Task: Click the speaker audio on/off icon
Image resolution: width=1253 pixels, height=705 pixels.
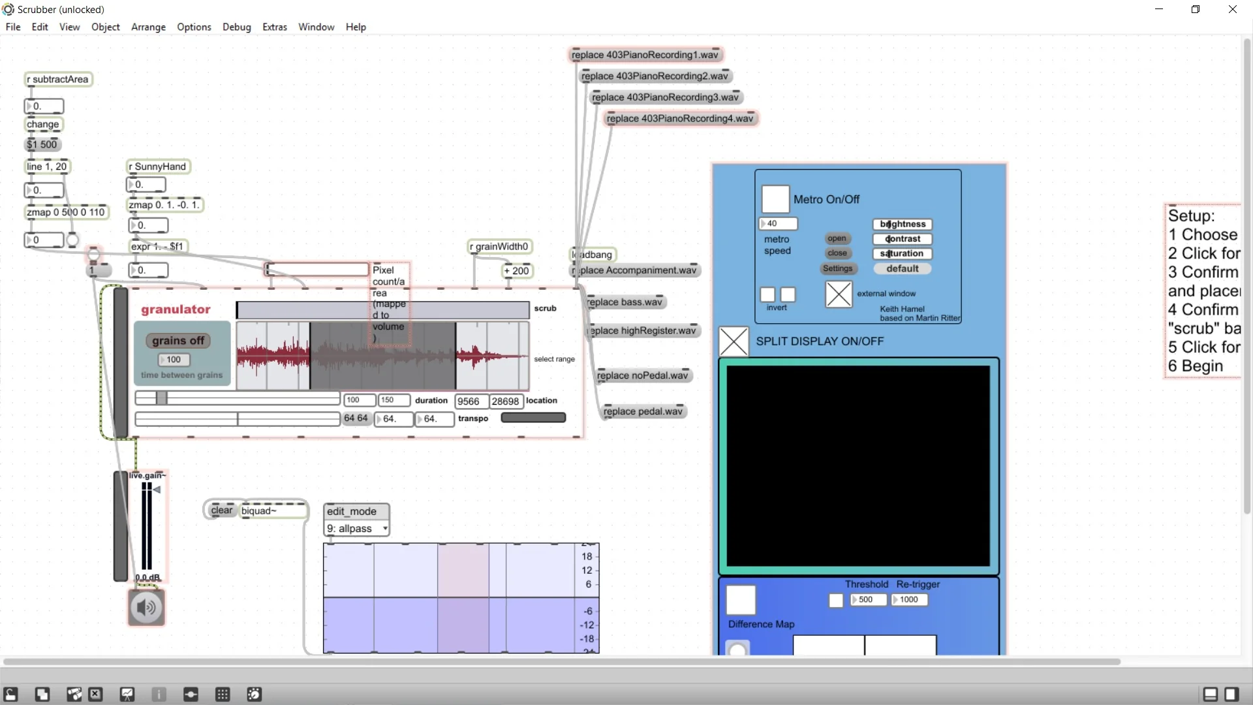Action: [x=146, y=608]
